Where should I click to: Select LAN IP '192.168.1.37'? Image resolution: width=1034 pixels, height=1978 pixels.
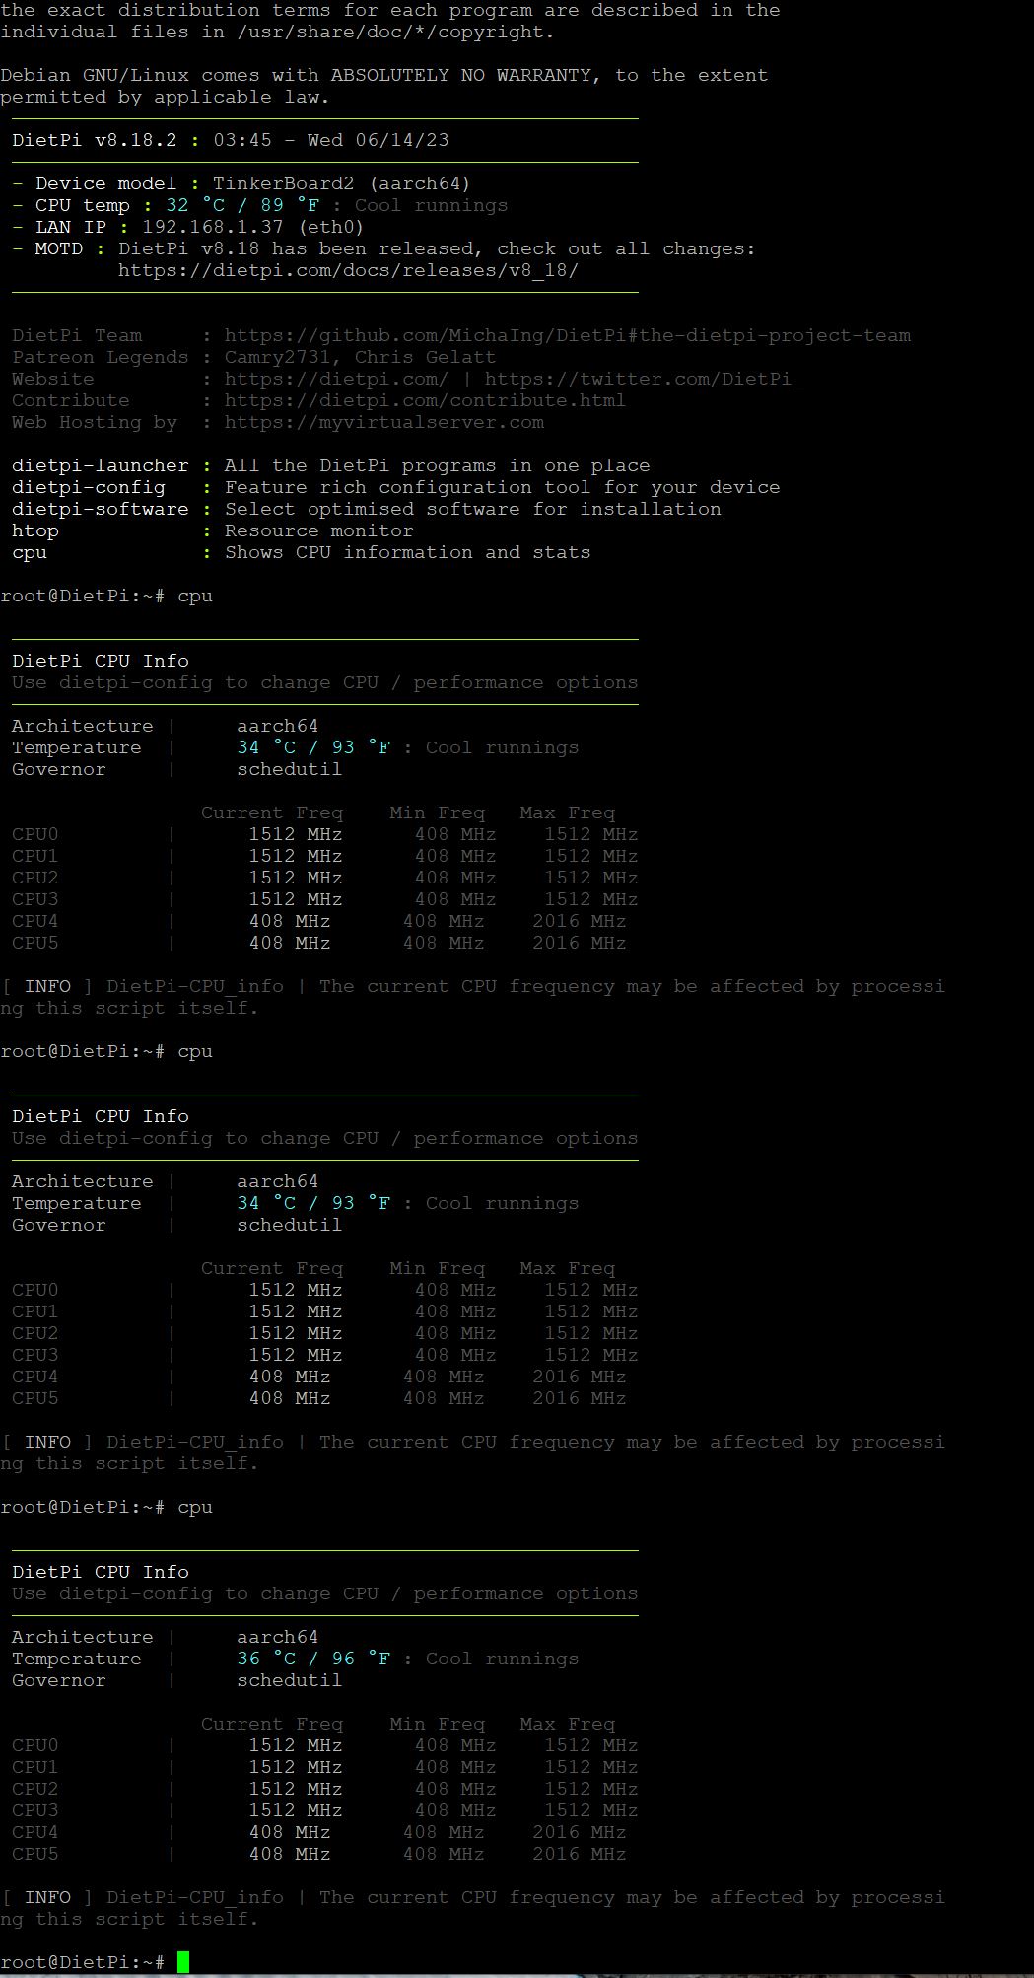point(213,227)
